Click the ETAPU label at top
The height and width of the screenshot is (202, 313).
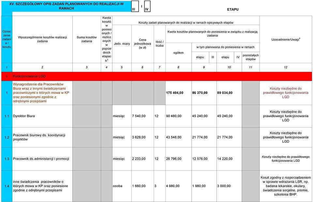pos(233,9)
